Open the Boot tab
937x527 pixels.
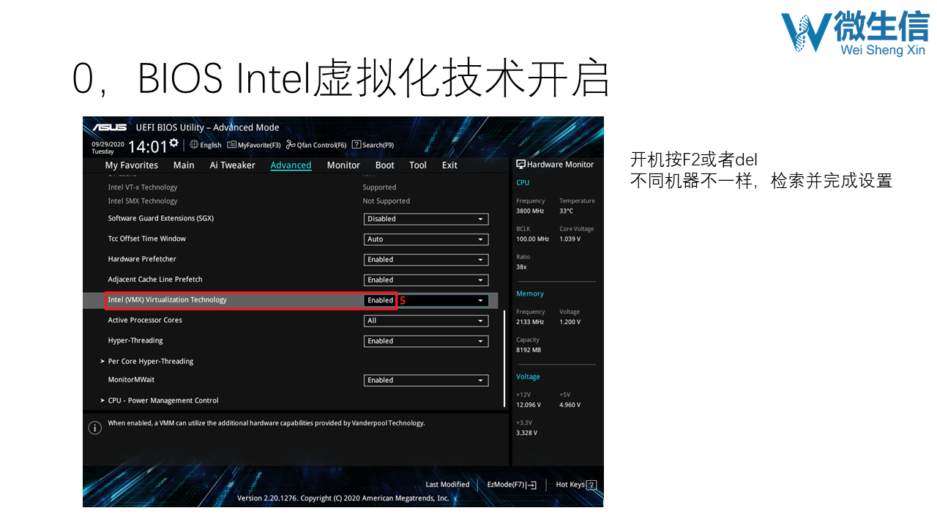(x=385, y=165)
